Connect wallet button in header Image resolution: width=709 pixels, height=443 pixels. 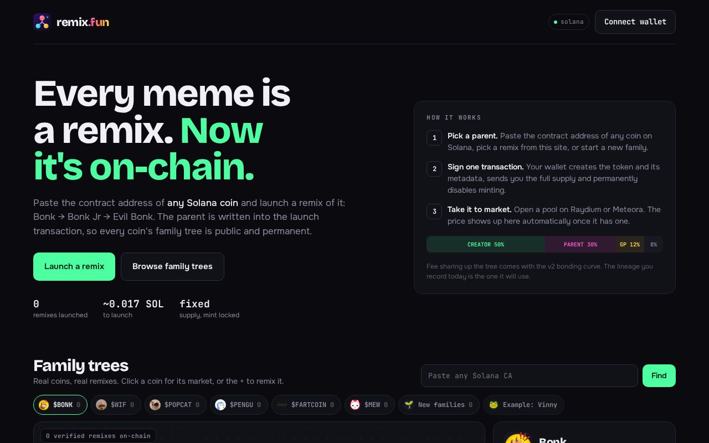pyautogui.click(x=635, y=22)
